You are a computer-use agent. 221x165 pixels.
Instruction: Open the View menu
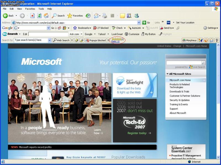pos(19,9)
